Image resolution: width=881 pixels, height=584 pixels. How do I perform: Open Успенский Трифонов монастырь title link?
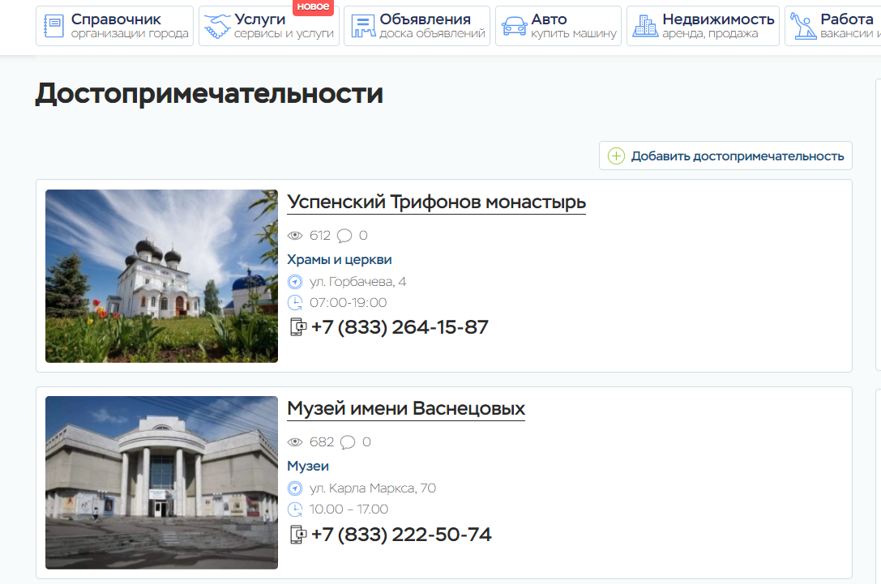tap(436, 202)
